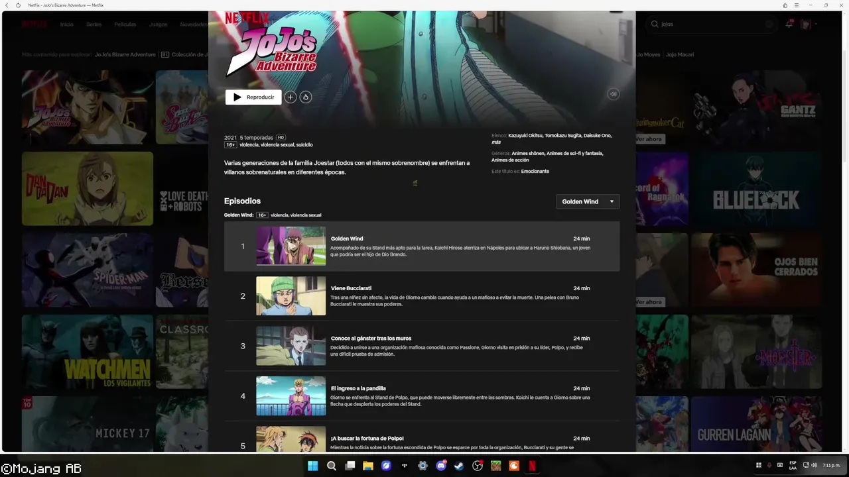Screen dimensions: 849x477
Task: Open the Golden Wind season dropdown
Action: 588,201
